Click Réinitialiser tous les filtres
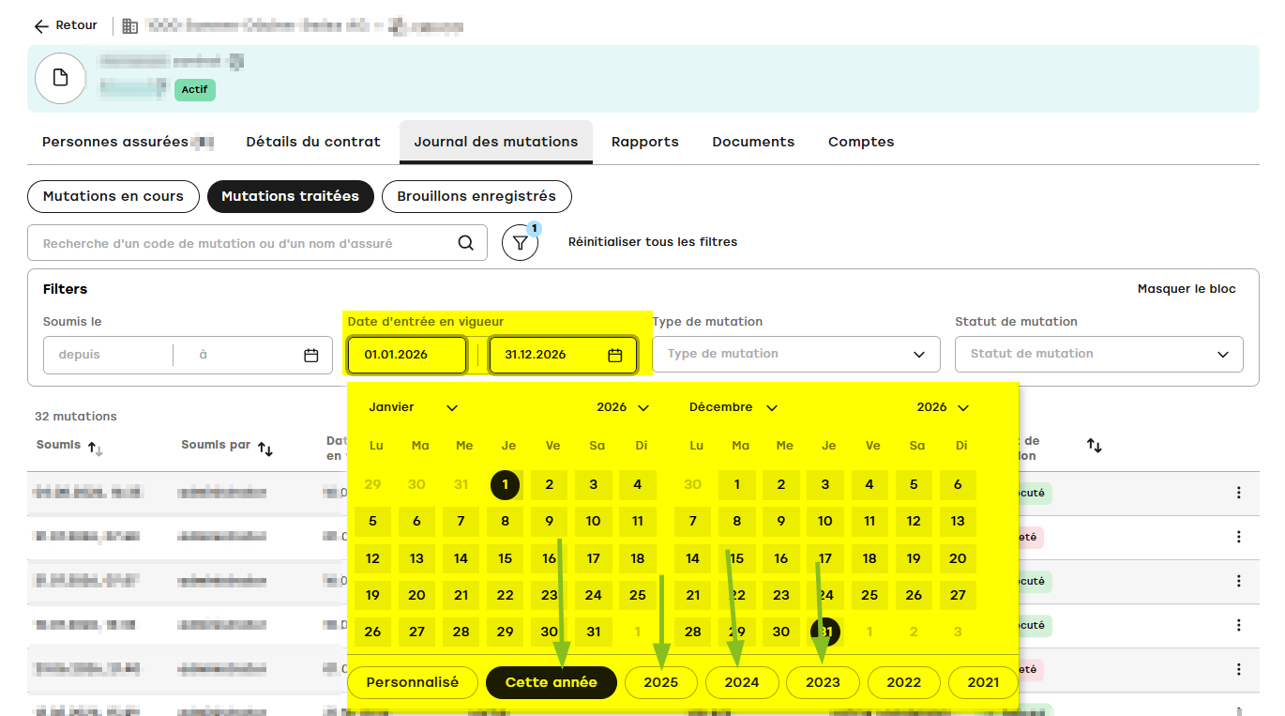Screen dimensions: 1285x716 653,242
